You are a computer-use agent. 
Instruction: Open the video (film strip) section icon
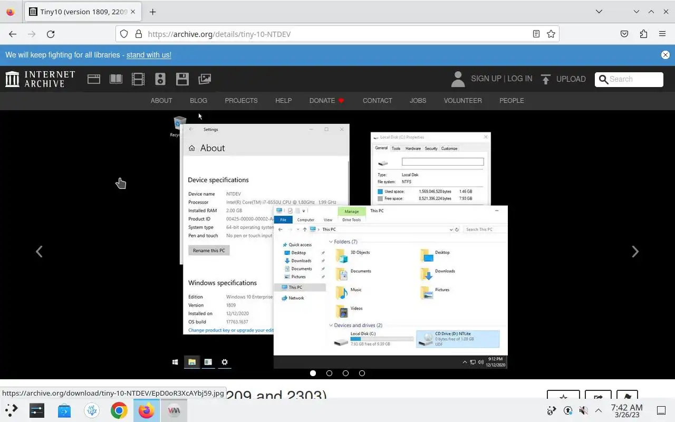click(x=138, y=79)
